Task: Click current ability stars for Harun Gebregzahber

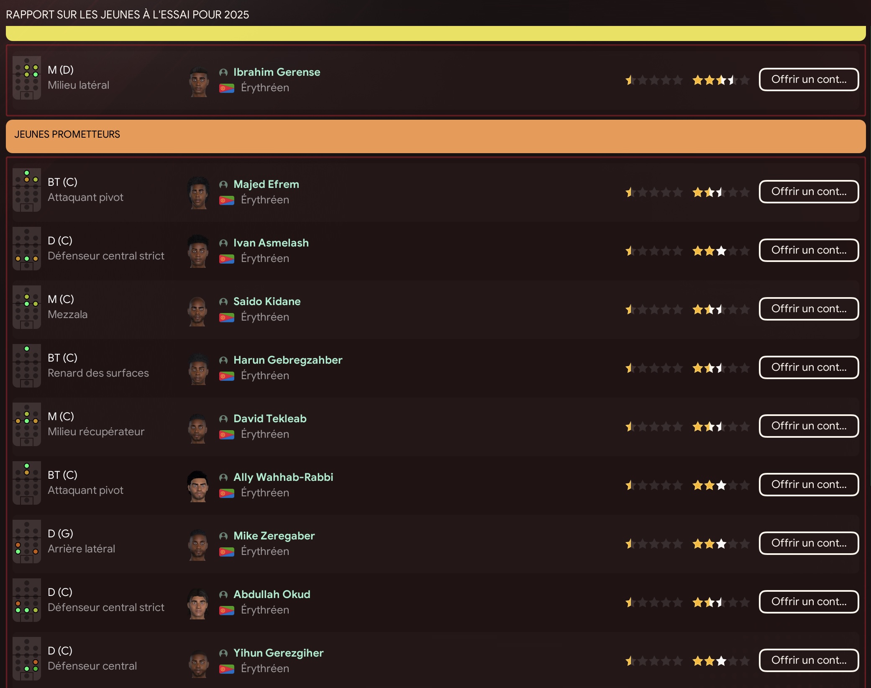Action: (x=654, y=368)
